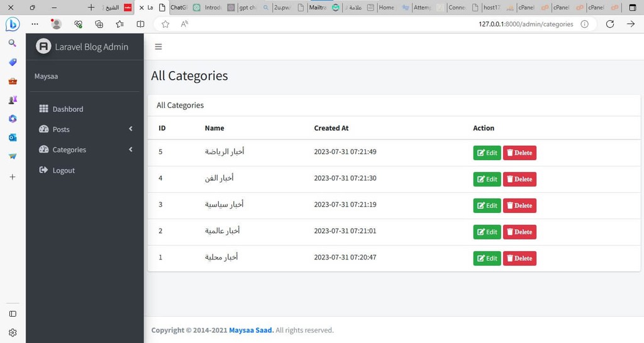Toggle the sidebar with the hamburger icon
Screen dimensions: 644x343
click(158, 46)
